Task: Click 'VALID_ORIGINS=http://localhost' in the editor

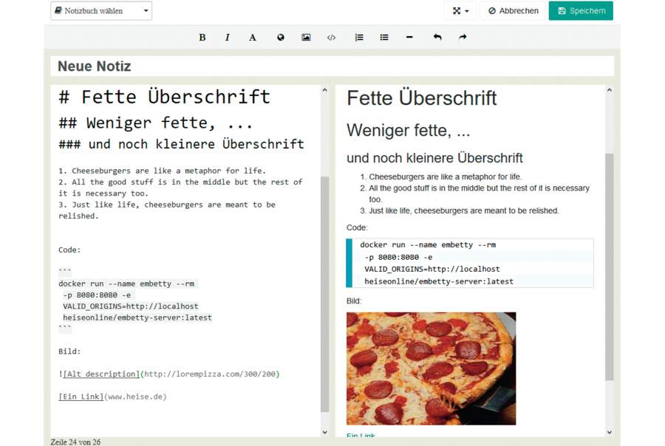Action: pyautogui.click(x=131, y=306)
